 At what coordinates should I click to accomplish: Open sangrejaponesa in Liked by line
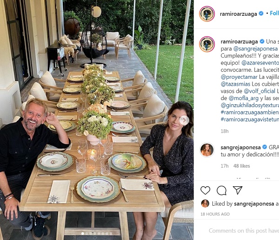[x=254, y=204]
